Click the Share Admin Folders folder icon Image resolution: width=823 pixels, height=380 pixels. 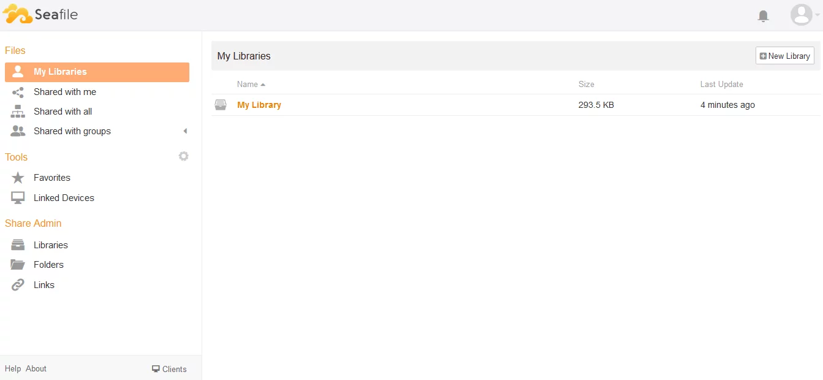(18, 265)
